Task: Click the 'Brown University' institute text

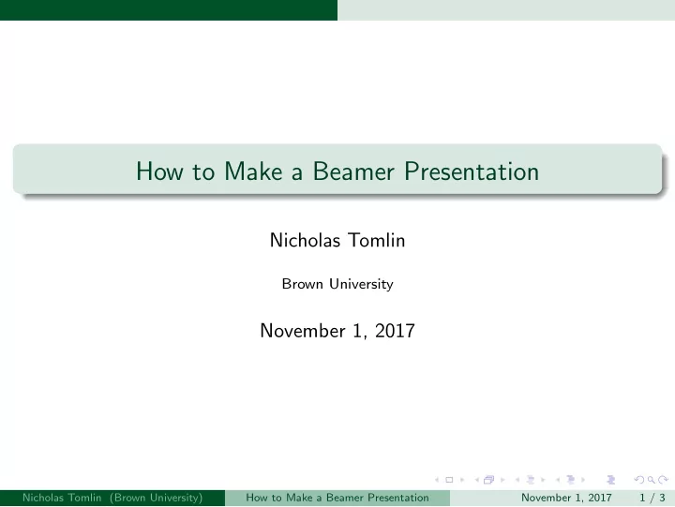Action: click(337, 284)
